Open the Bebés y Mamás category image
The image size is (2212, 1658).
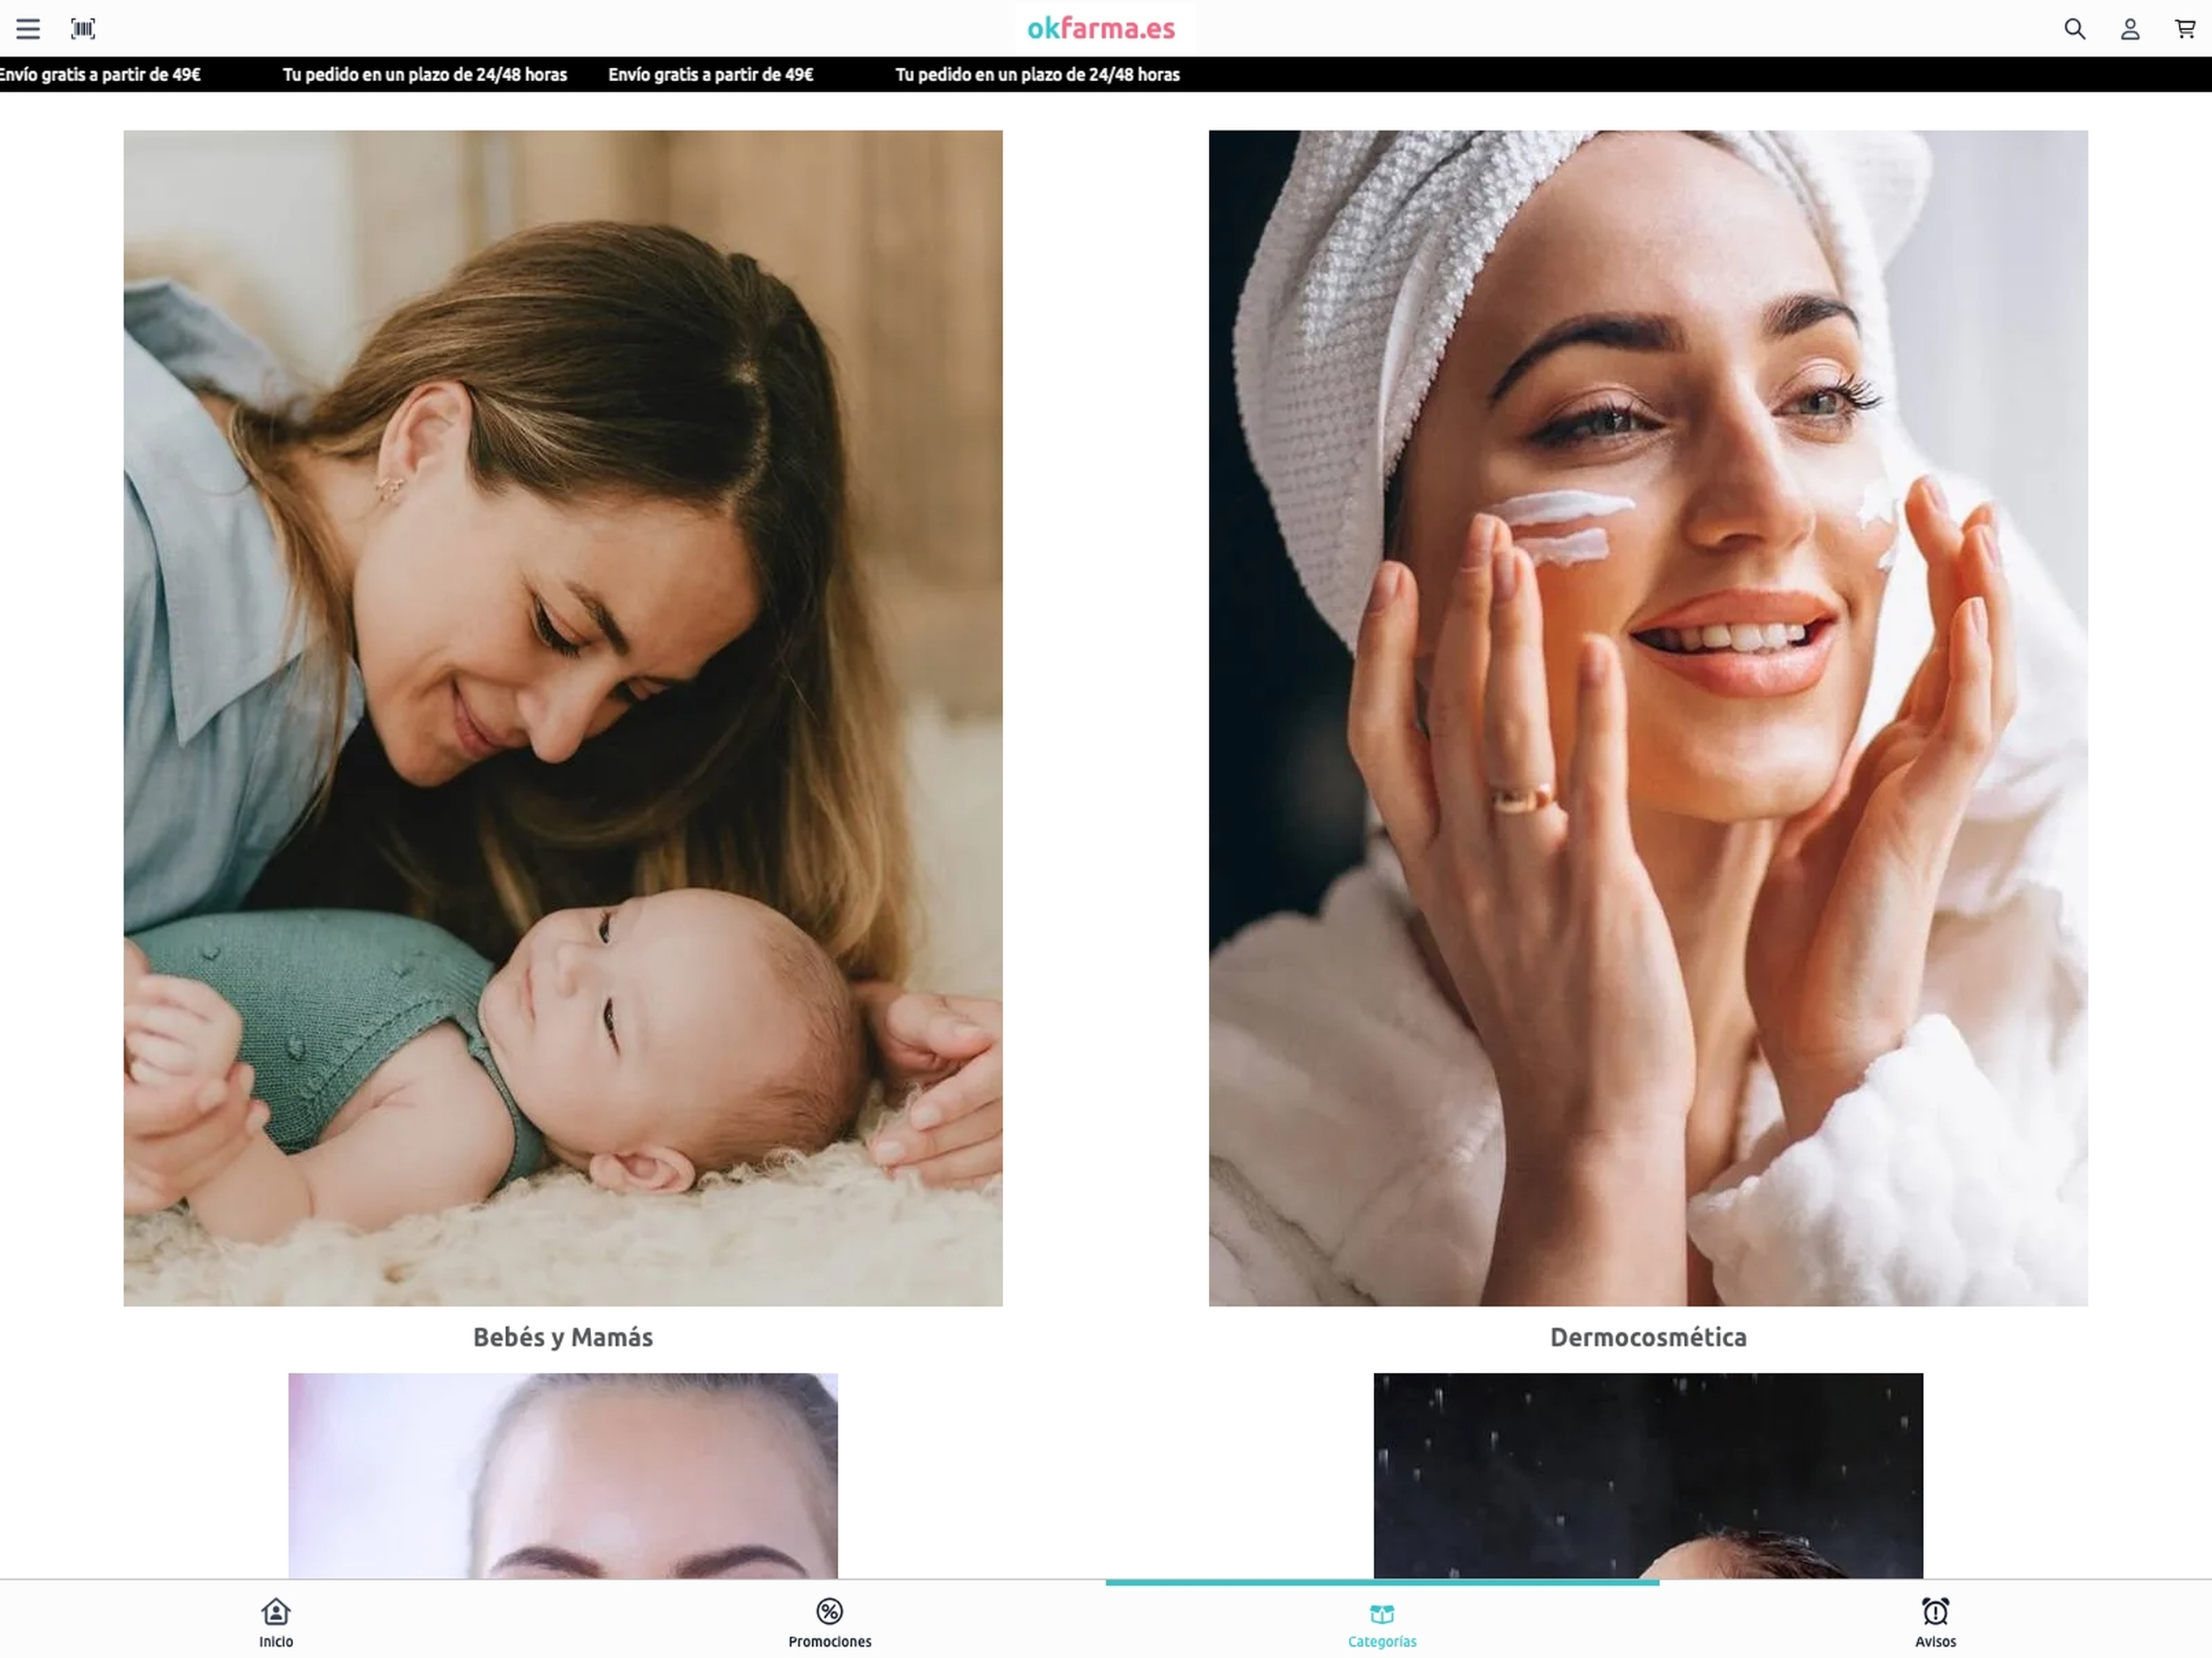pos(563,718)
